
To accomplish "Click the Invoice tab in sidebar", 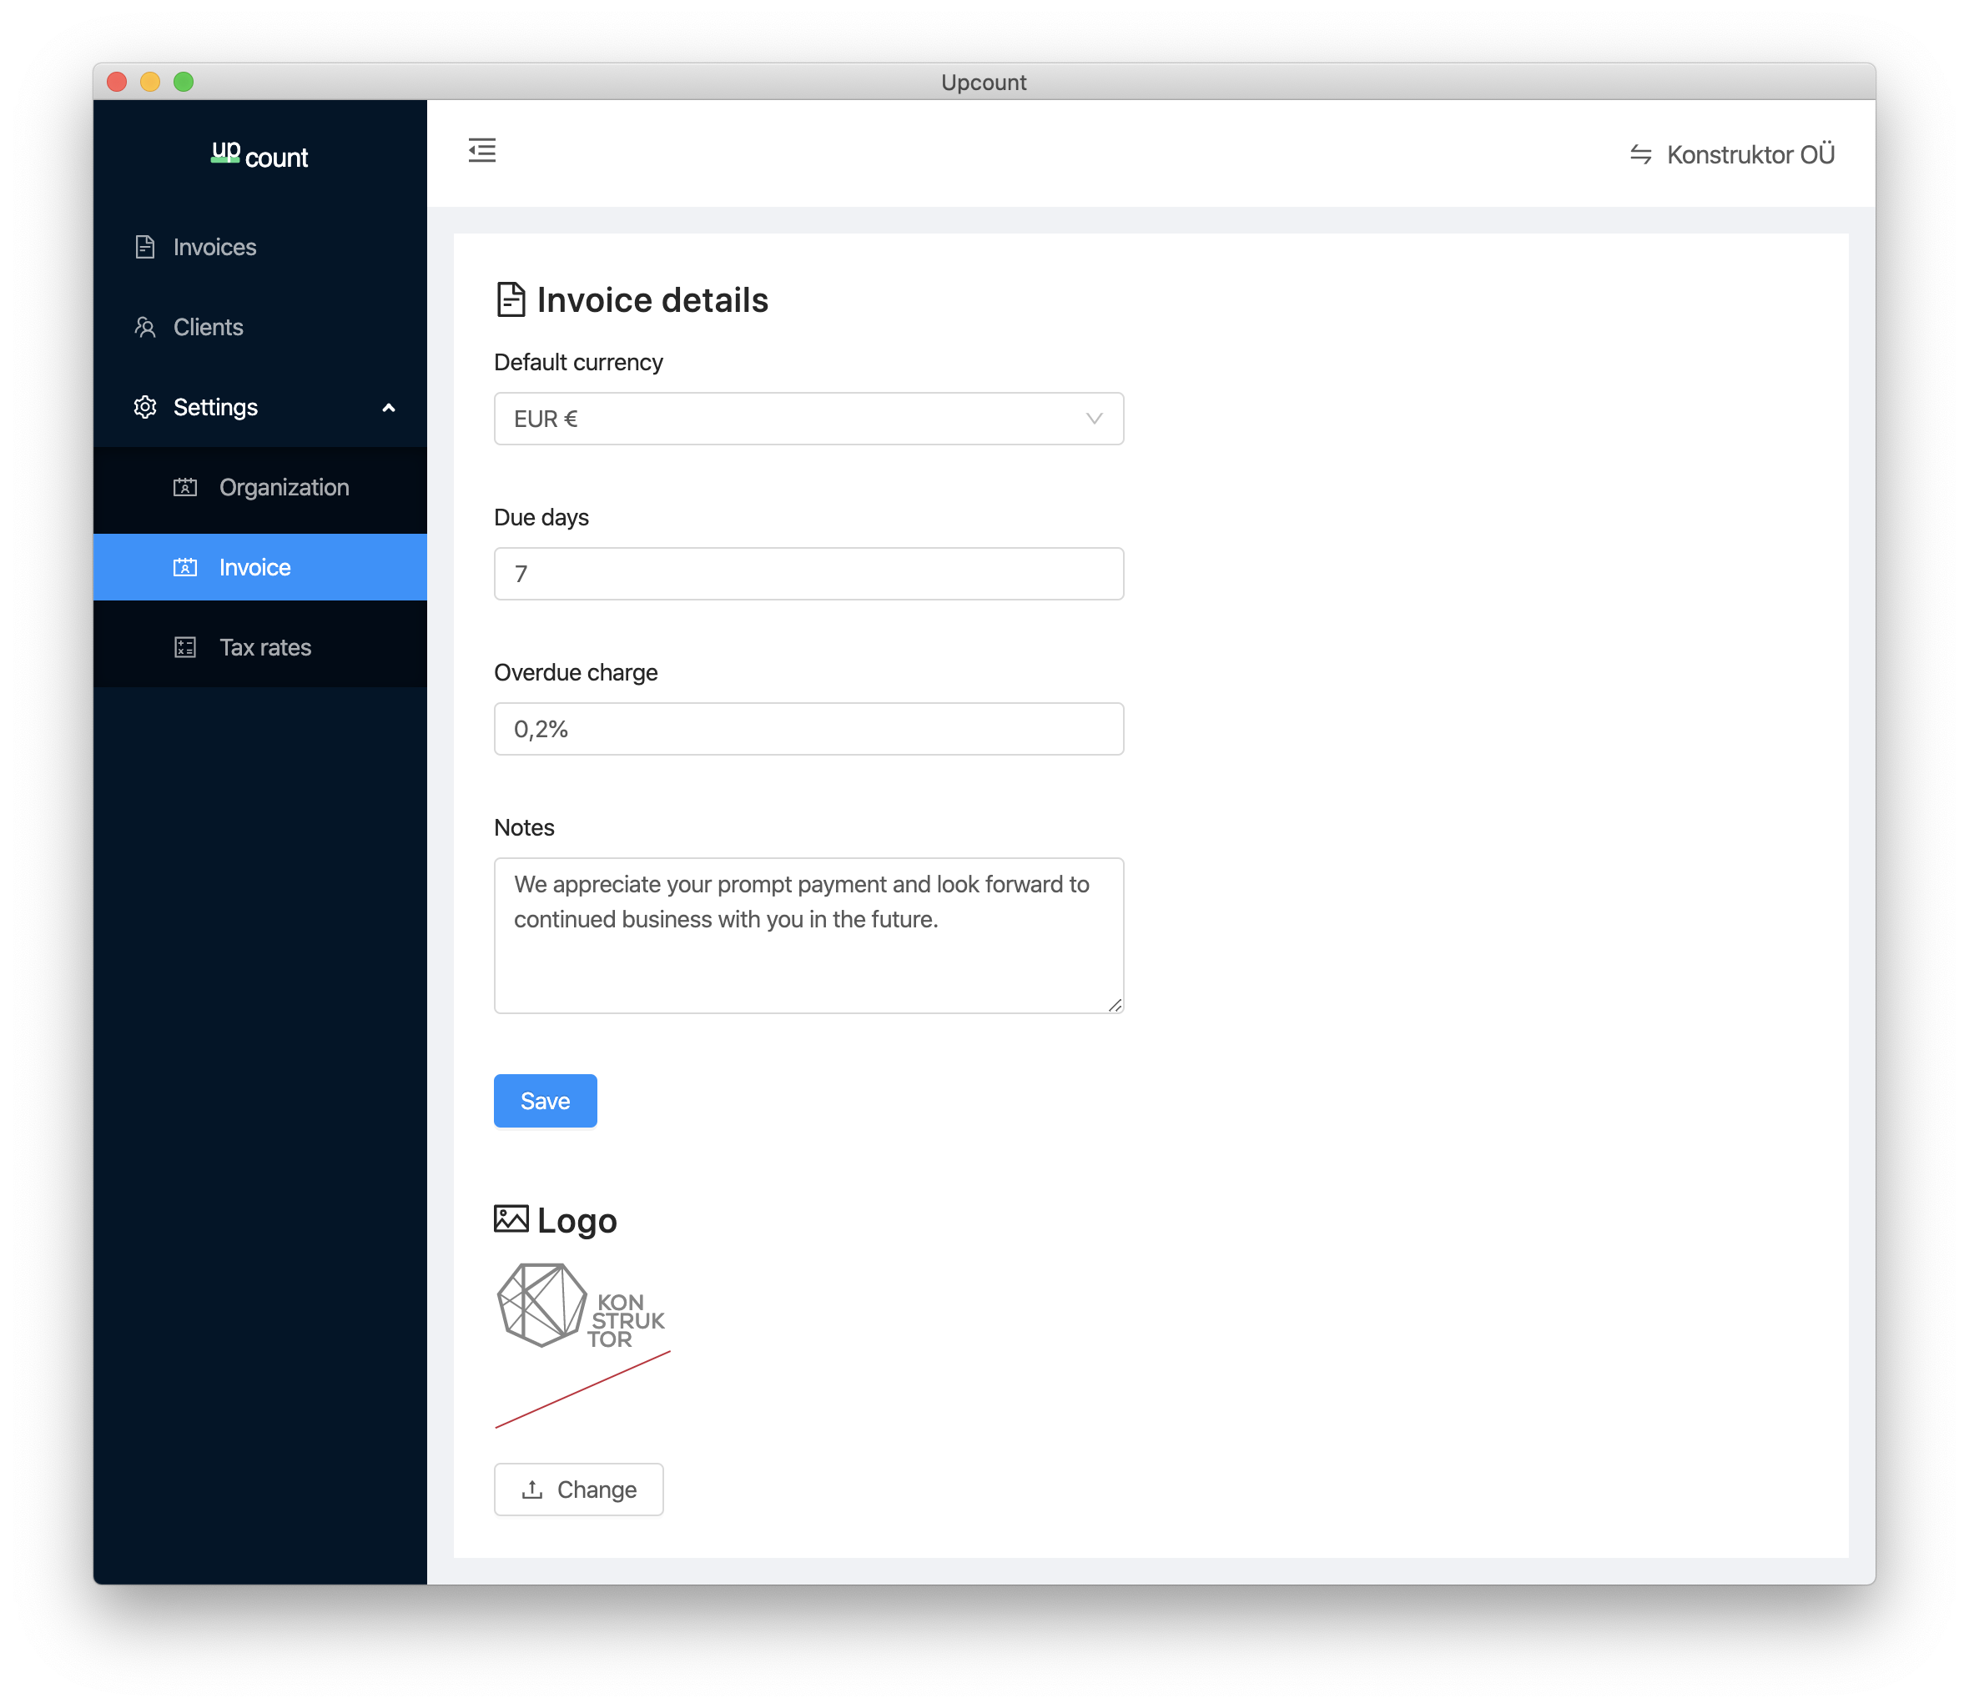I will [259, 567].
